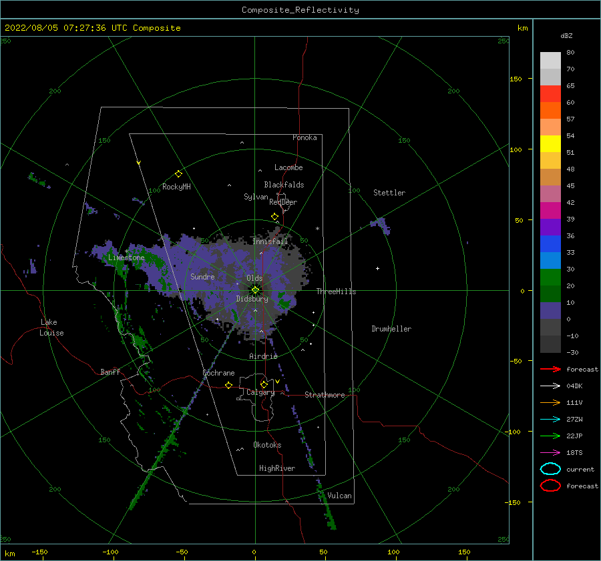Click the magenta 18TS arrow symbol

tap(550, 453)
